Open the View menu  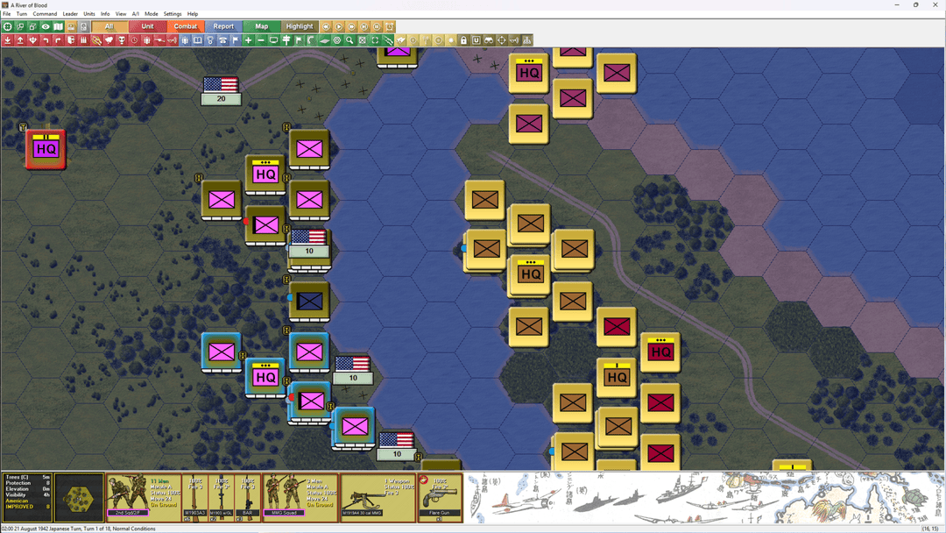pos(121,14)
